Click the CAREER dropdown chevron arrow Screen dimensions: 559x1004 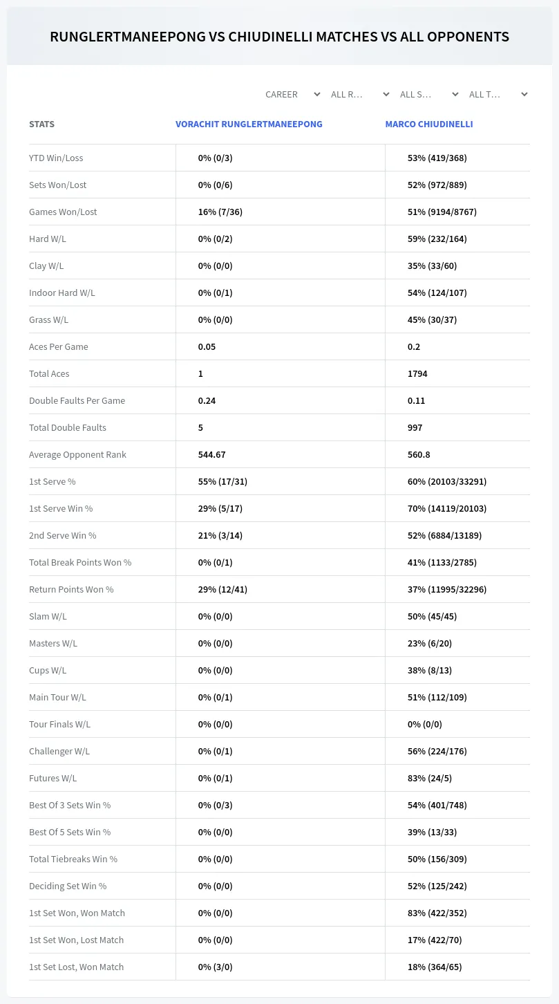(x=317, y=94)
